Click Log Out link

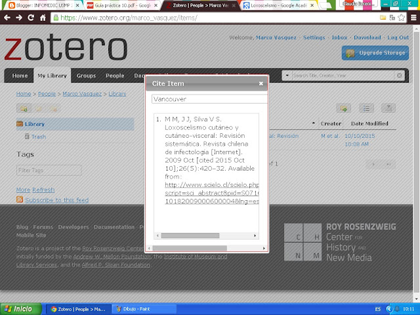point(398,37)
